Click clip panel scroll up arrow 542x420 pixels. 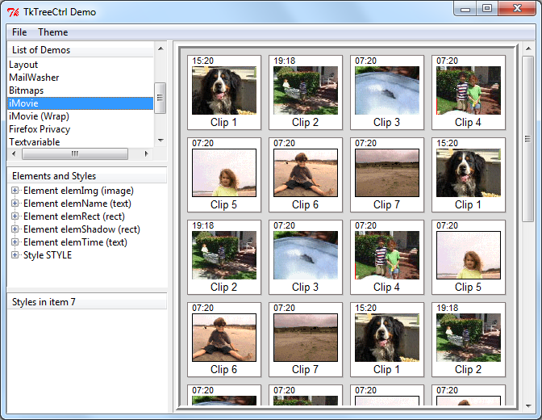(528, 48)
